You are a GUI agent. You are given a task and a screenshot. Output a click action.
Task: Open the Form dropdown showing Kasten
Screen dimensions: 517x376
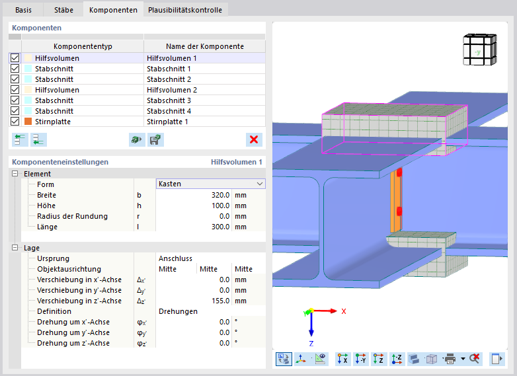[x=210, y=184]
